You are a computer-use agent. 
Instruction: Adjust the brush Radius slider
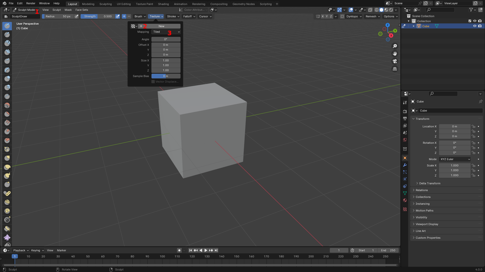click(58, 16)
